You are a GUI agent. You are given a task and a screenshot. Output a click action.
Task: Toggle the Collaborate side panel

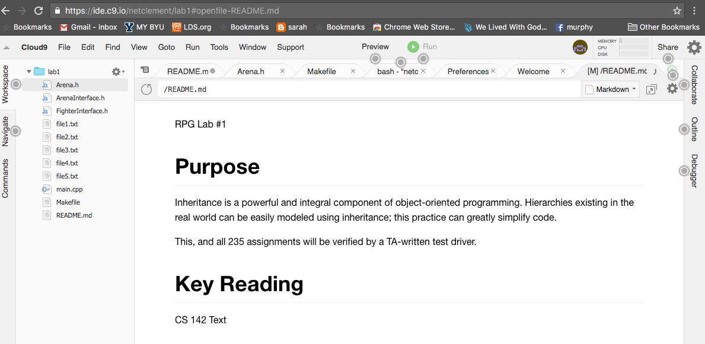(694, 85)
